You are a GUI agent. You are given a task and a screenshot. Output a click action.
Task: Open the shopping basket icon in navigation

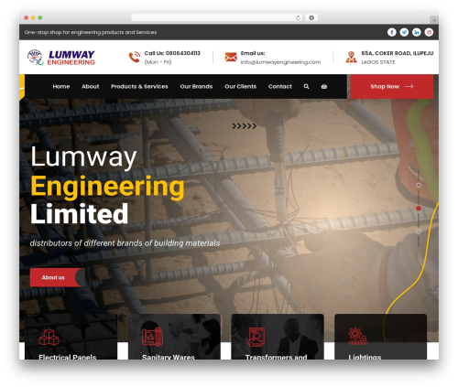tap(324, 87)
